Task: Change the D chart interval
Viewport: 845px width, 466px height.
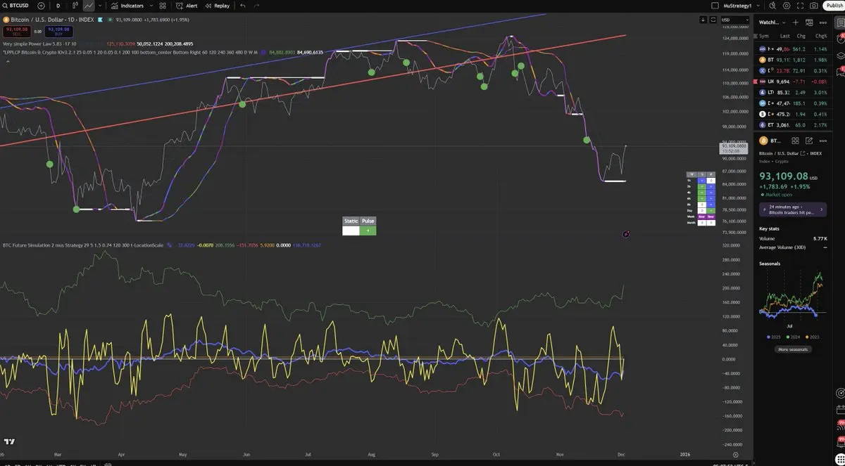Action: (58, 5)
